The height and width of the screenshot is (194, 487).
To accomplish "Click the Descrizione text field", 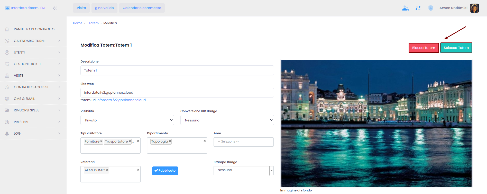I will 177,70.
